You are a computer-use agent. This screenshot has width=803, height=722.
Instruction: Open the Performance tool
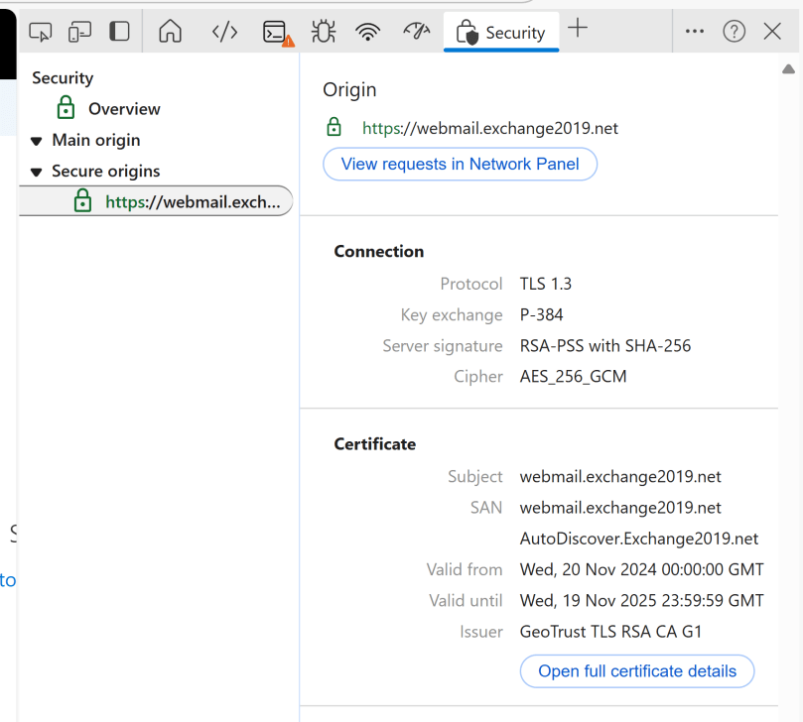[x=416, y=32]
